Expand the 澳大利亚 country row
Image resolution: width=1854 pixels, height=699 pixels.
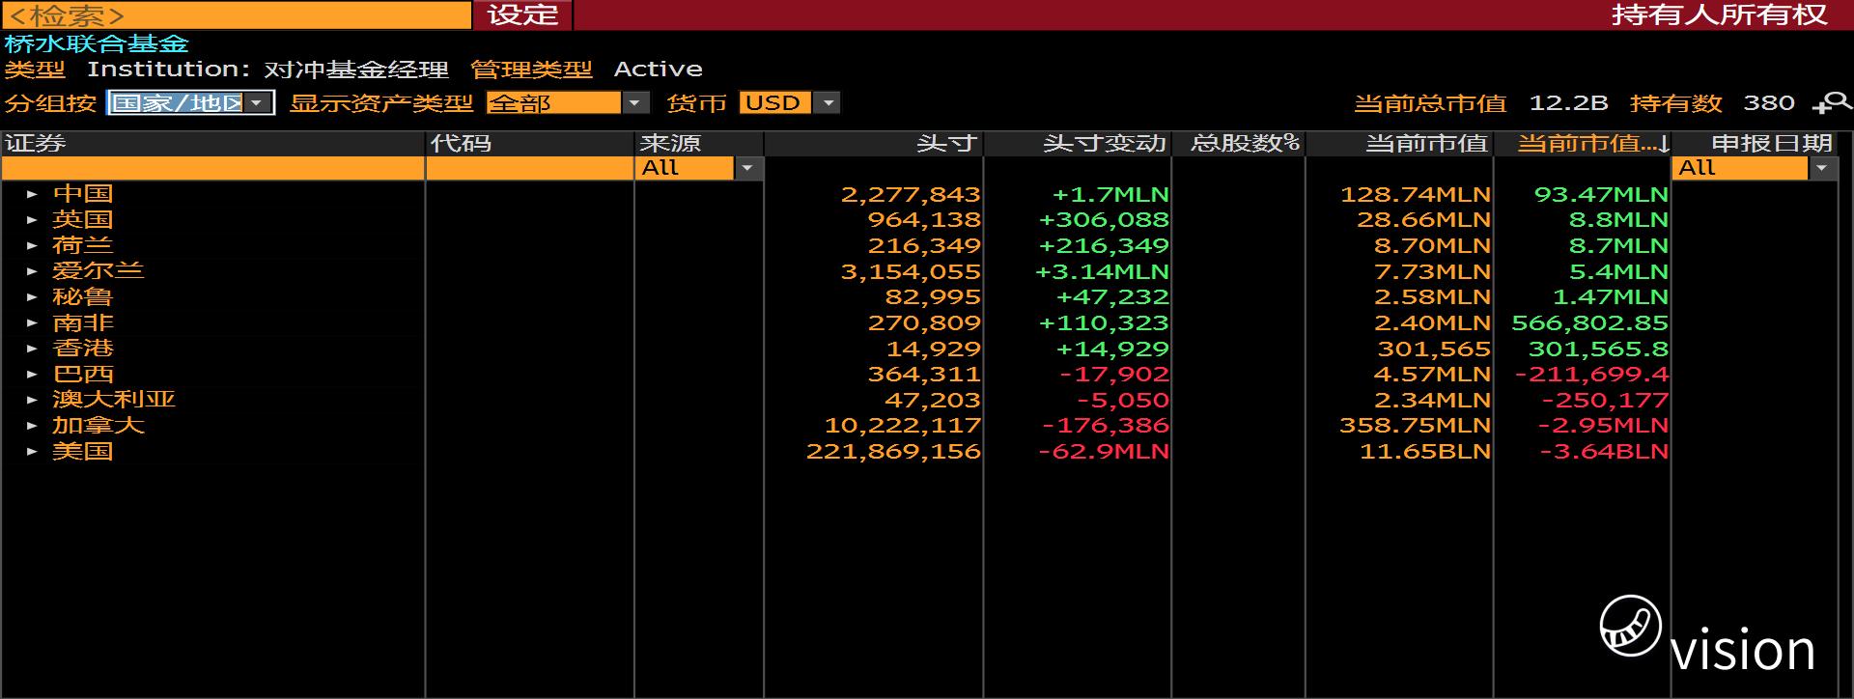(33, 400)
